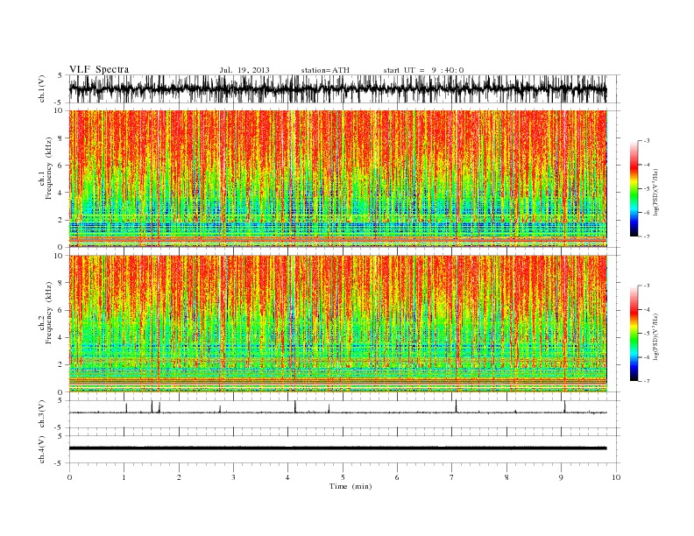Click time axis tick label "5" below plots
Image resolution: width=694 pixels, height=536 pixels.
tap(343, 477)
